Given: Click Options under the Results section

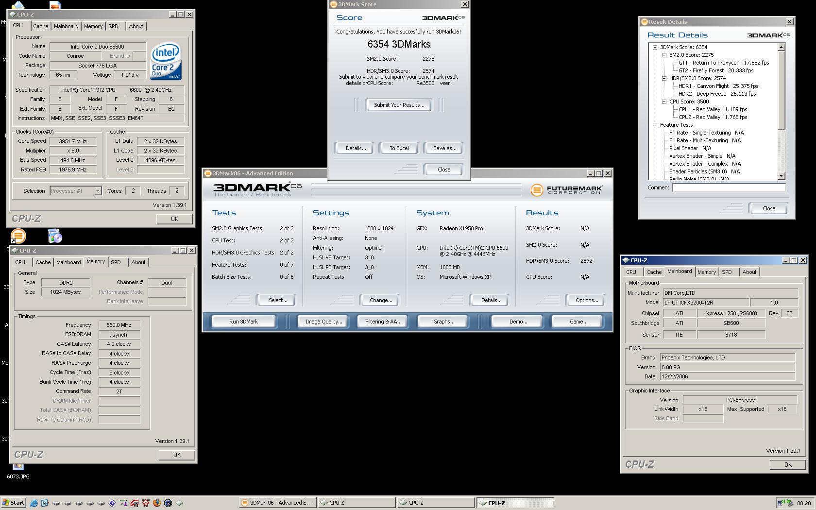Looking at the screenshot, I should click(587, 300).
